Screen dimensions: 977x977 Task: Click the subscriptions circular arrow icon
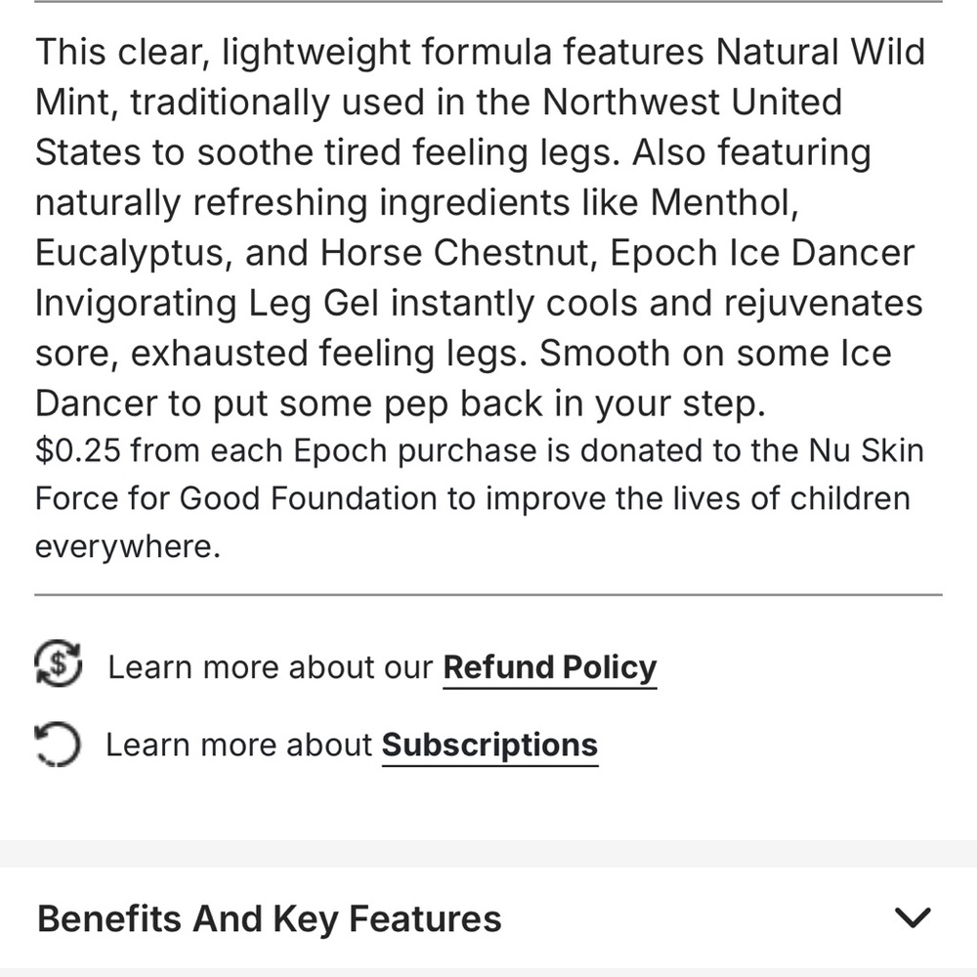coord(58,743)
